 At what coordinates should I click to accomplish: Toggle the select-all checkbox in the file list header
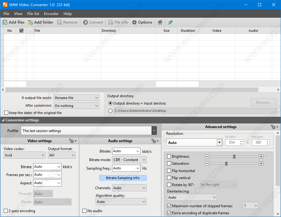coord(21,31)
